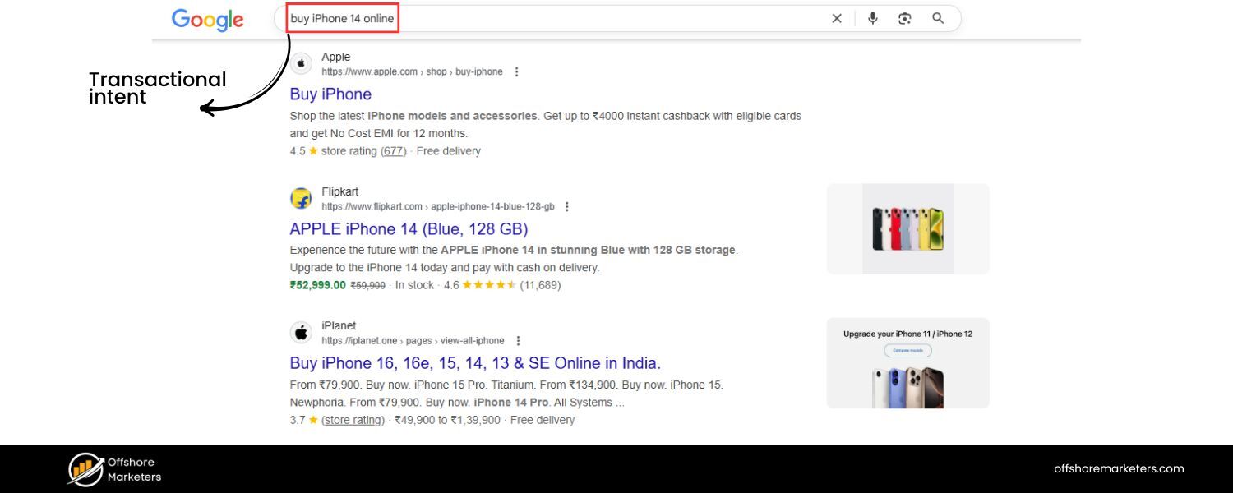Image resolution: width=1233 pixels, height=493 pixels.
Task: Open the iPlanet upgrade iPhone thumbnail
Action: point(907,363)
